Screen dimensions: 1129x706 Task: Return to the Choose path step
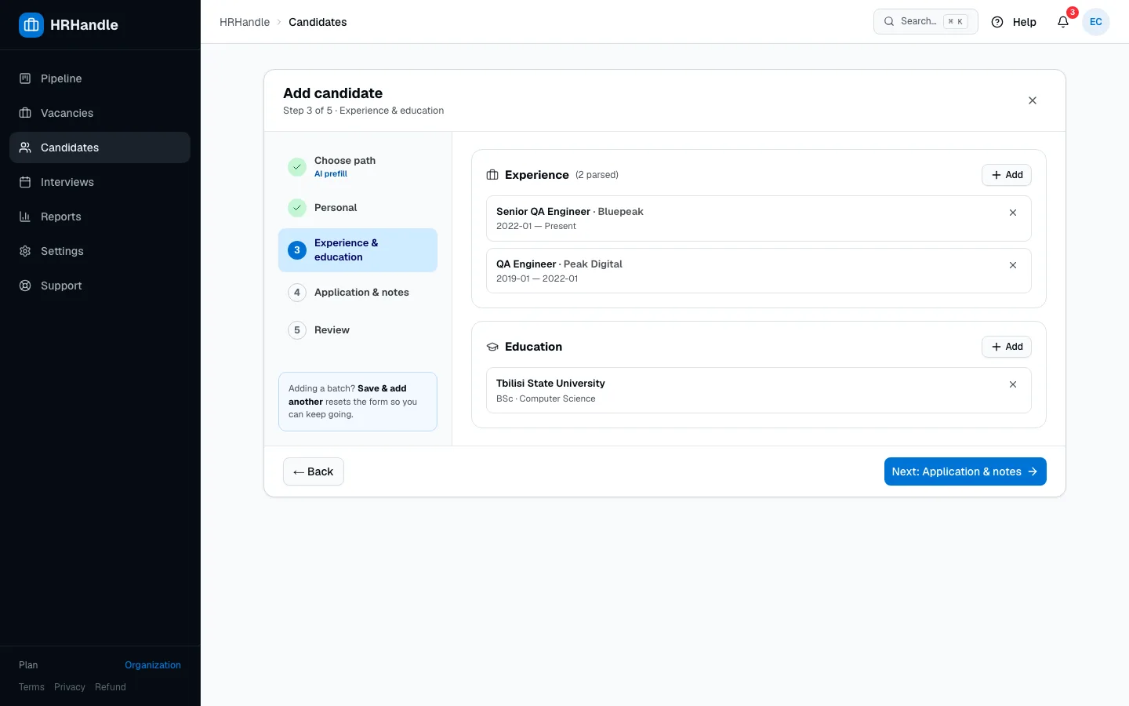358,167
